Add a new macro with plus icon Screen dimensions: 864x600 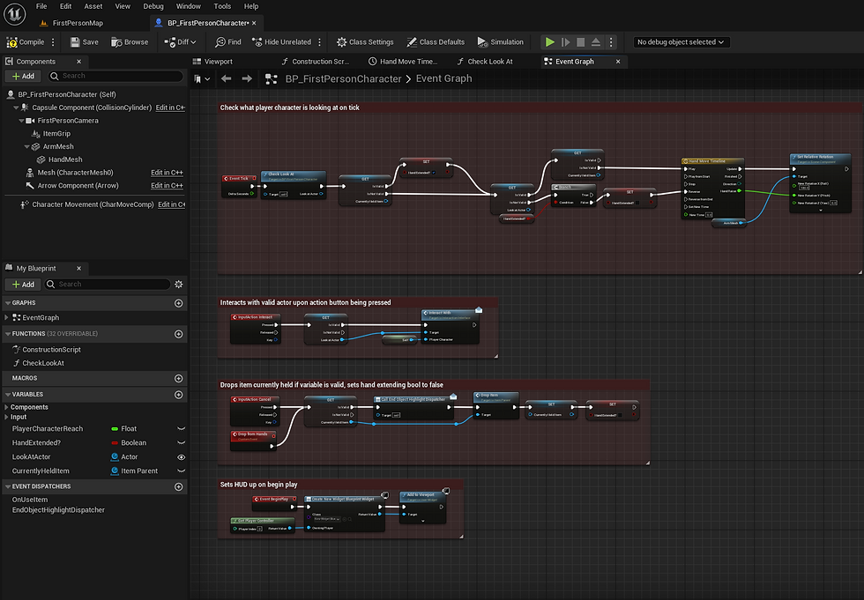tap(178, 379)
